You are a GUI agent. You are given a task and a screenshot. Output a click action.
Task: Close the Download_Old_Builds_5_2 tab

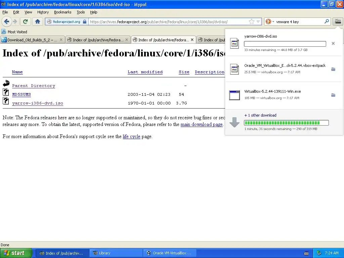pos(61,40)
